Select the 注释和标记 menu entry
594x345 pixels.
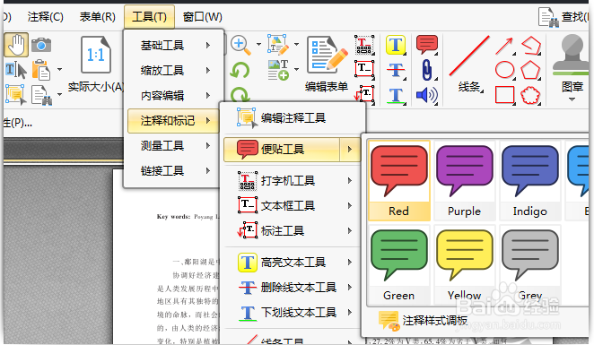click(x=173, y=121)
